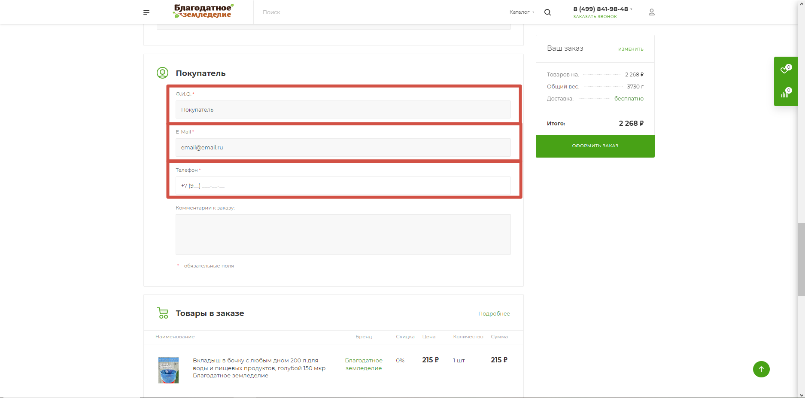Click the Заказать звонок link
Screen dimensions: 805x398
(595, 17)
